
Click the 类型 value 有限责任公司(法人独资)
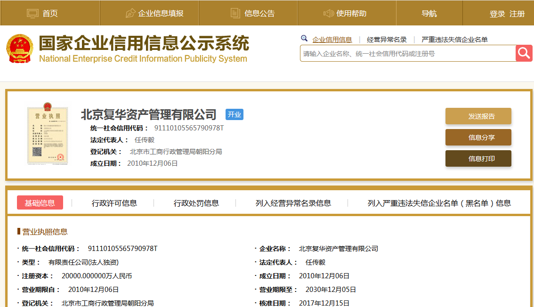coord(83,262)
